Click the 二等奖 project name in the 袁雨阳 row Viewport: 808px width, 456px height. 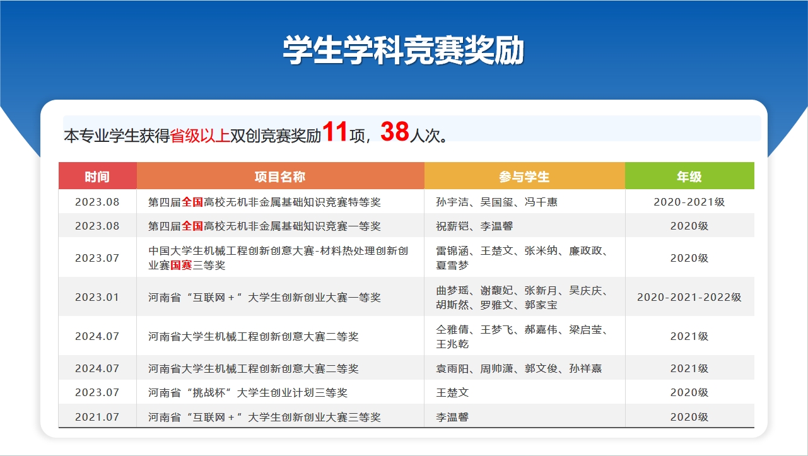click(254, 368)
